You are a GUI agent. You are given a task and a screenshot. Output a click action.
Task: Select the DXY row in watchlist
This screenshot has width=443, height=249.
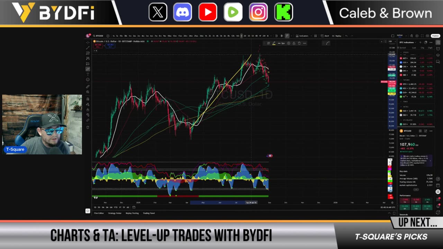point(416,124)
